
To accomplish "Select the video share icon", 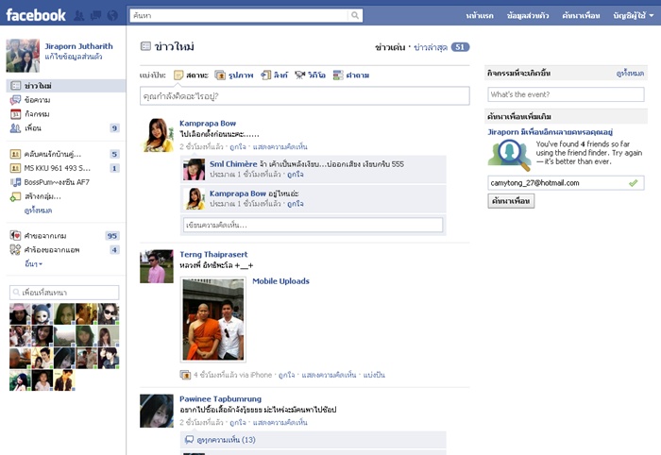I will point(299,75).
